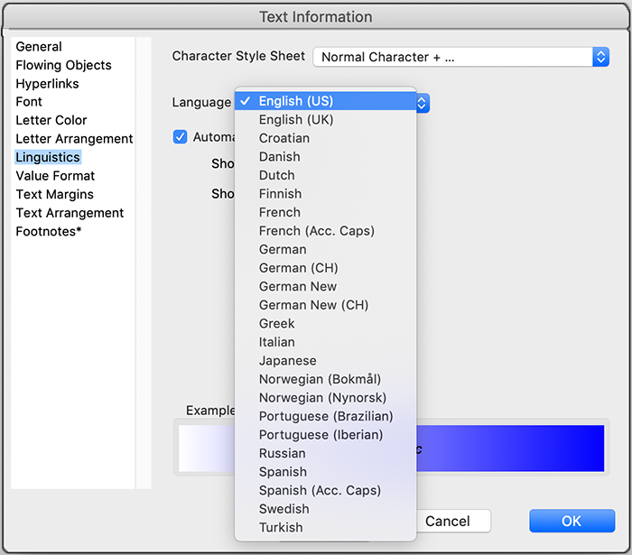
Task: Select Portuguese (Brazilian) language entry
Action: click(326, 416)
